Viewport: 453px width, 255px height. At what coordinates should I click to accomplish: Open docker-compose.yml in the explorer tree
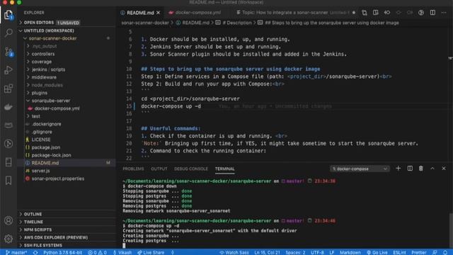click(67, 108)
